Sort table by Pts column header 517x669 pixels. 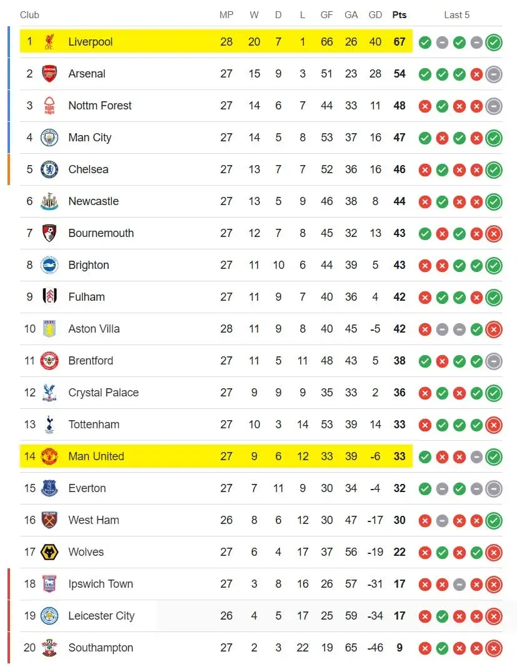coord(399,15)
